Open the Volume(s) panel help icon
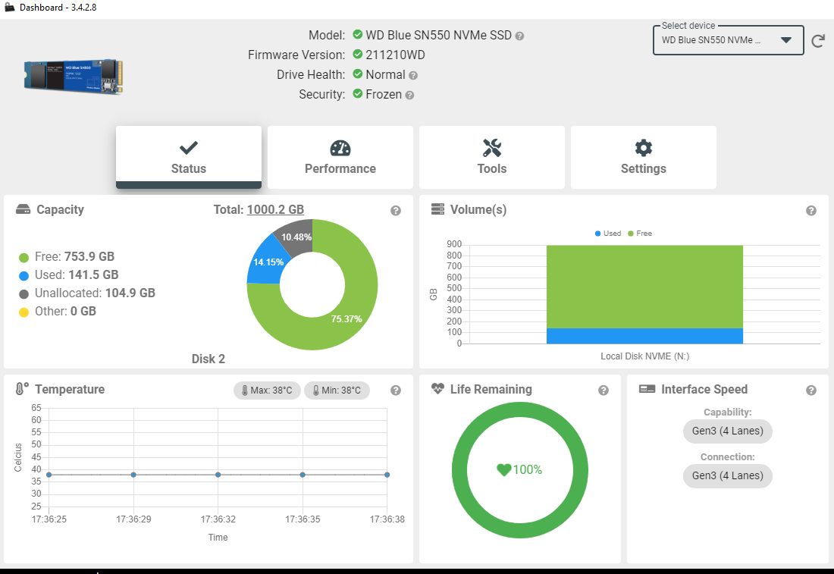The image size is (834, 574). click(x=811, y=211)
